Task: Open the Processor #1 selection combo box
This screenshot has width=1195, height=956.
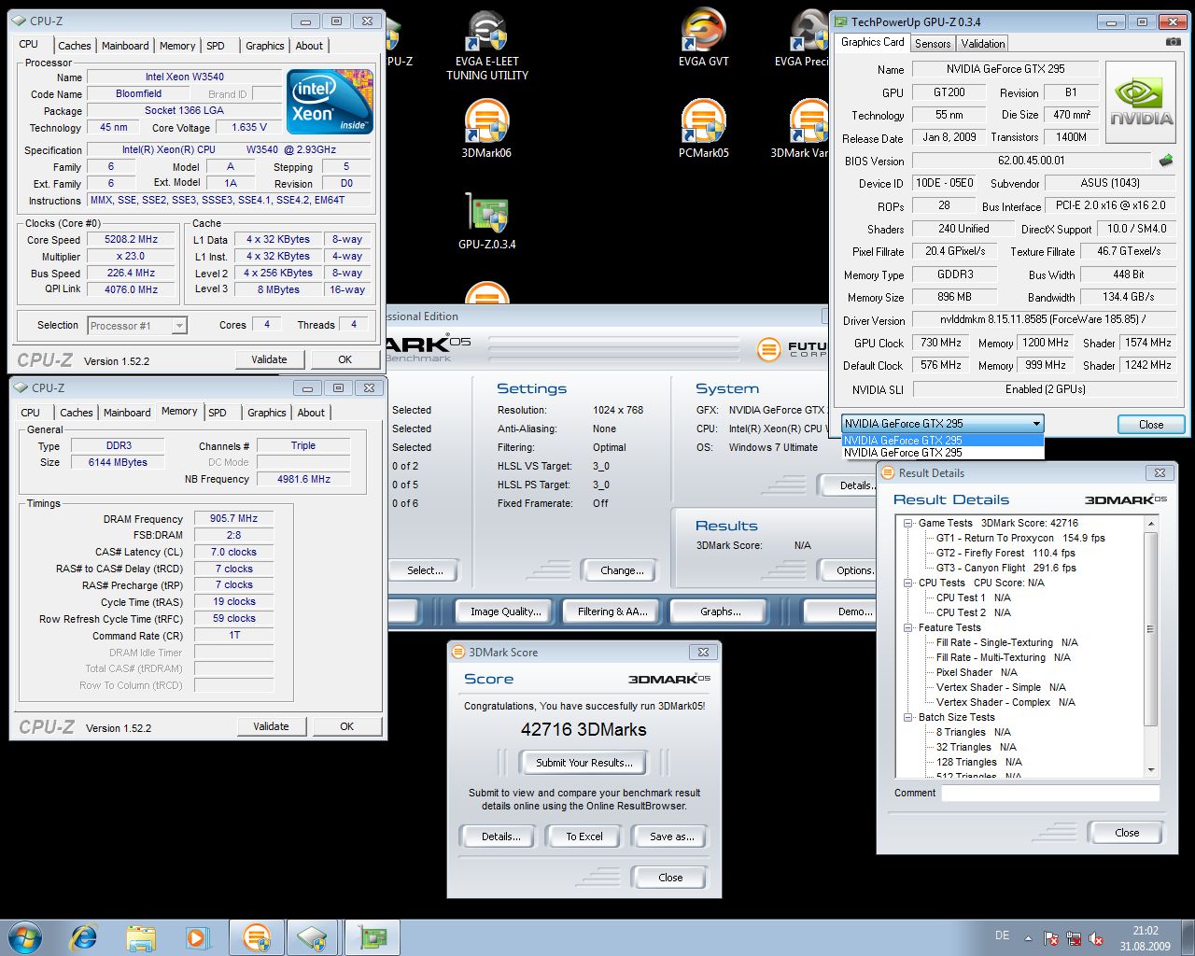Action: [137, 326]
